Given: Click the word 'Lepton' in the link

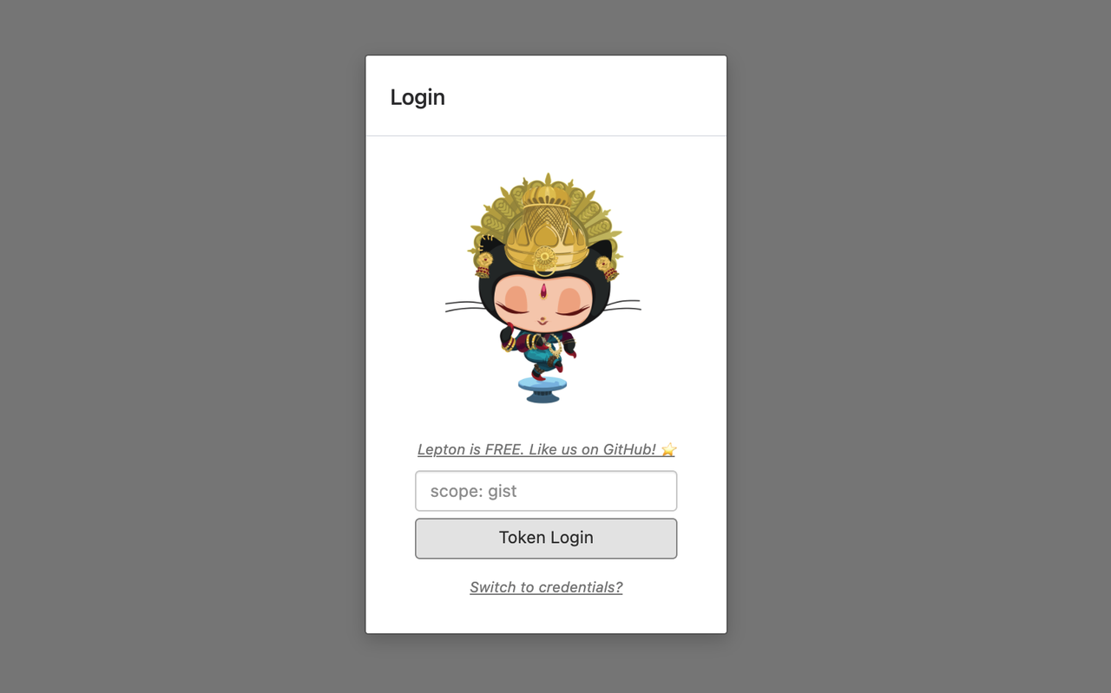Looking at the screenshot, I should pos(441,449).
